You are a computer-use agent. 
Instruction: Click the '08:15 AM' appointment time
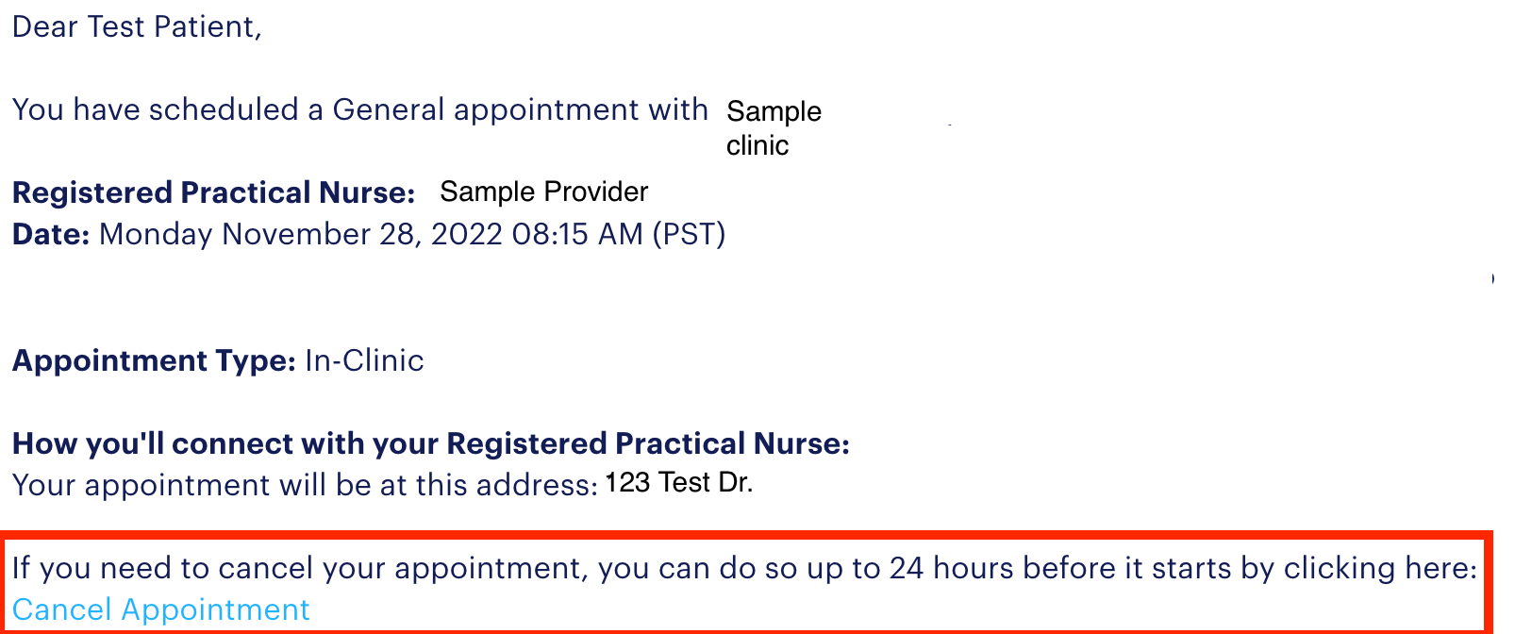click(x=576, y=234)
